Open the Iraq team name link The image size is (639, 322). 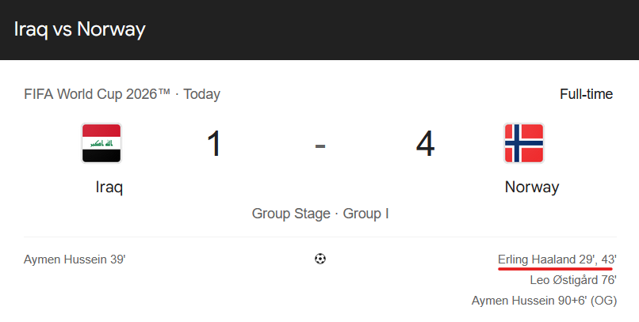(109, 187)
